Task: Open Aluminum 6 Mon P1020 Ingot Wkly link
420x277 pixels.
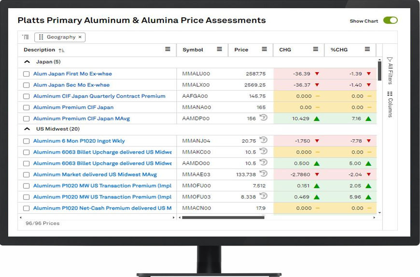Action: pyautogui.click(x=79, y=141)
